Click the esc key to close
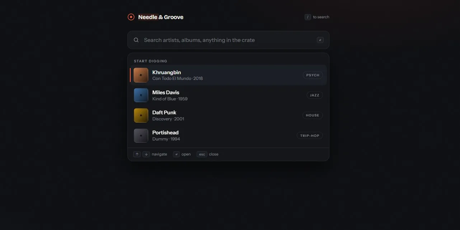The height and width of the screenshot is (230, 460). pos(202,154)
